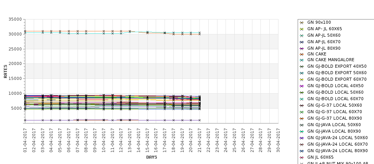The width and height of the screenshot is (374, 164).
Task: Click the GN 90x100 legend line marker
Action: tap(302, 23)
